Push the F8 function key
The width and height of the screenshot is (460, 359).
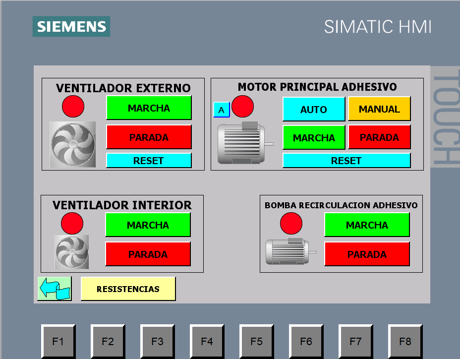(405, 341)
